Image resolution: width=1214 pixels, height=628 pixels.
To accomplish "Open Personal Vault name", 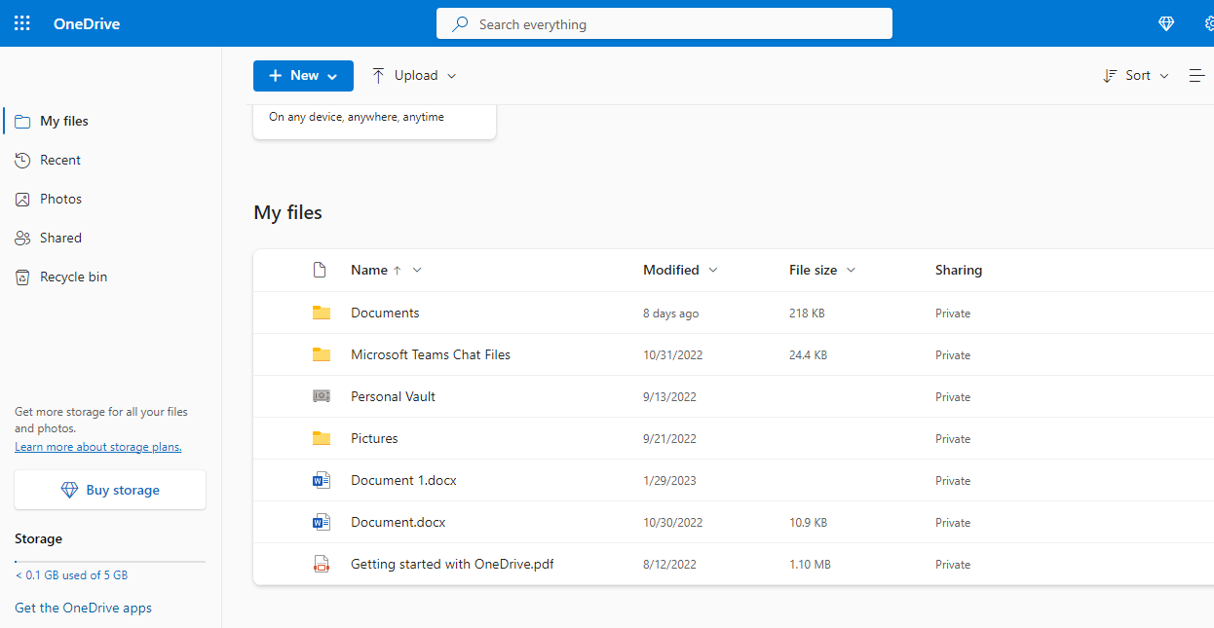I will point(393,396).
